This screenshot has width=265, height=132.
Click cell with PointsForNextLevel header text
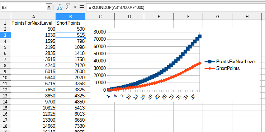pos(33,23)
